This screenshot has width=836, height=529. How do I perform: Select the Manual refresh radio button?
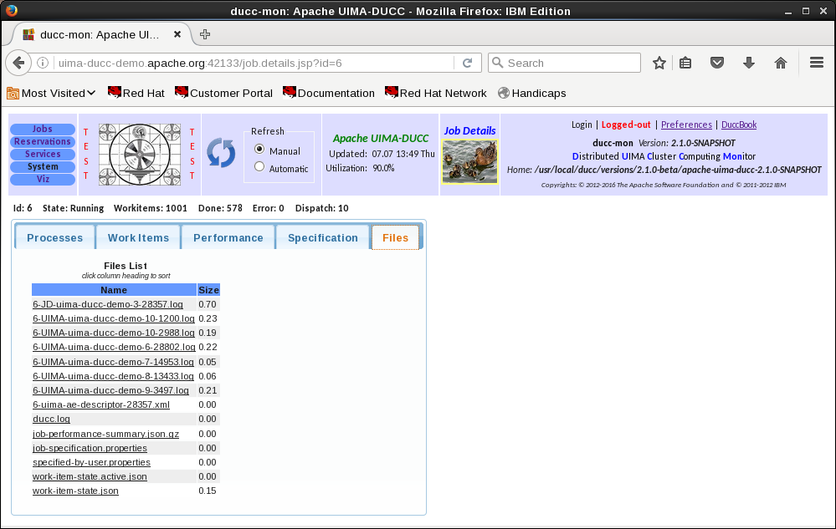click(x=259, y=150)
